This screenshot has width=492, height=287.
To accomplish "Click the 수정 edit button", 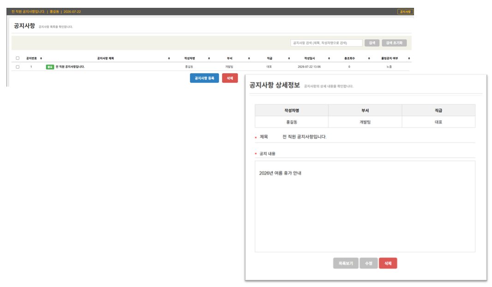I will pos(369,263).
